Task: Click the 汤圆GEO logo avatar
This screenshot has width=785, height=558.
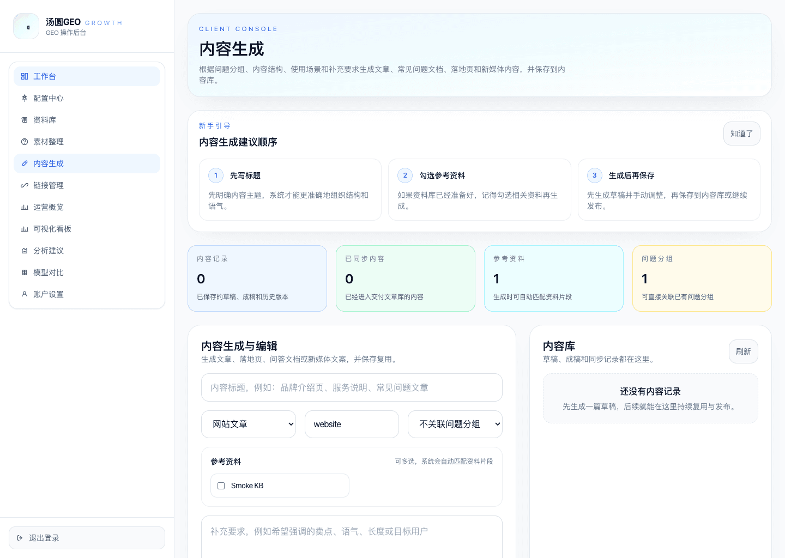Action: tap(26, 26)
